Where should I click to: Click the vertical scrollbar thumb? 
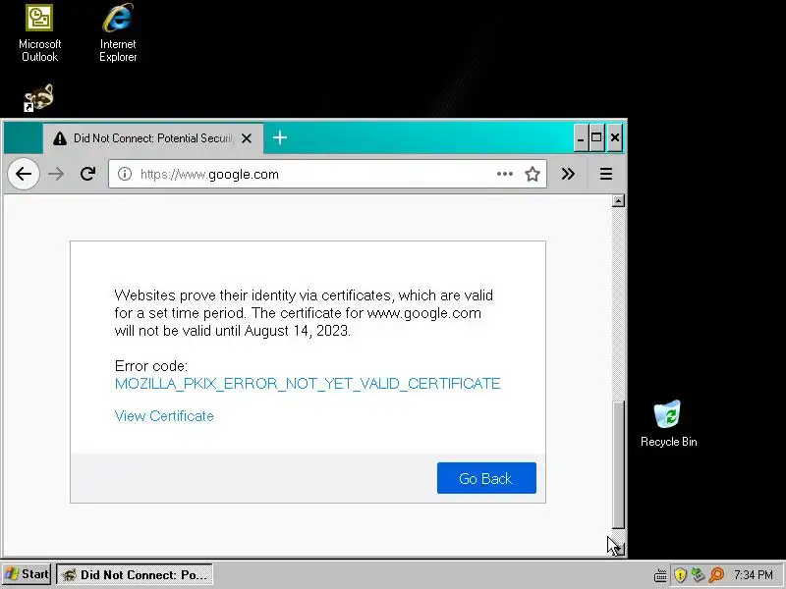[619, 464]
